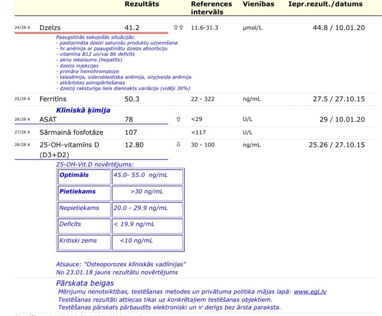Click the vitamīna B12 un/vai B6 deficīts line
The width and height of the screenshot is (382, 316).
coord(96,54)
